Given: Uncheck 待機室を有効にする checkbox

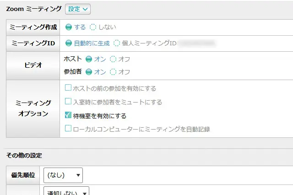Looking at the screenshot, I should pyautogui.click(x=68, y=115).
